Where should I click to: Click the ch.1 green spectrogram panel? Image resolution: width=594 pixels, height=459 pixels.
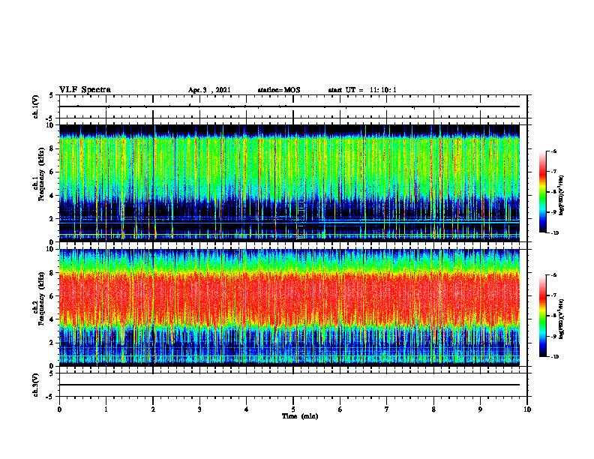tap(289, 183)
